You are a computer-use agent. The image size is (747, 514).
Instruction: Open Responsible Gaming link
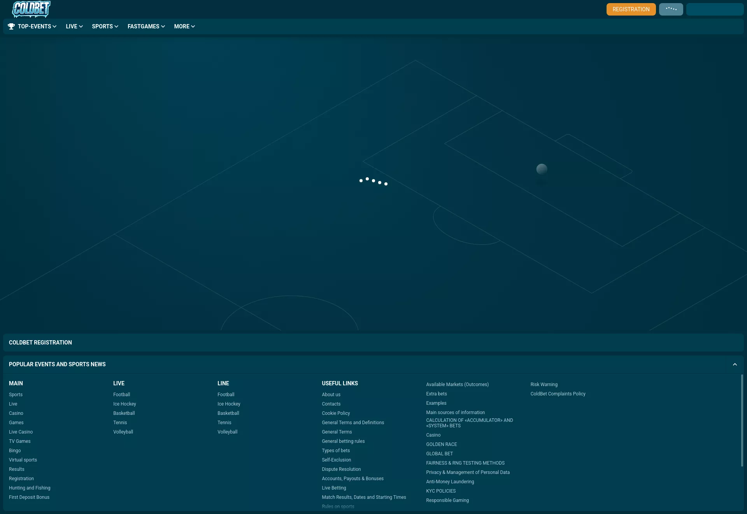coord(447,500)
